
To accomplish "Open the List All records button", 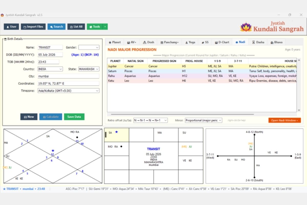I will [x=76, y=27].
